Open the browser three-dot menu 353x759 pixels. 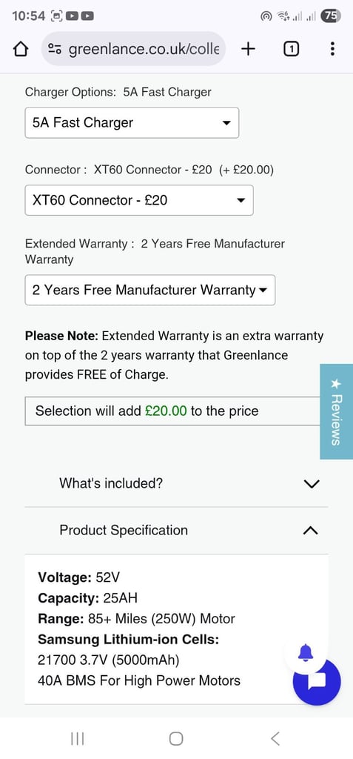pyautogui.click(x=332, y=48)
